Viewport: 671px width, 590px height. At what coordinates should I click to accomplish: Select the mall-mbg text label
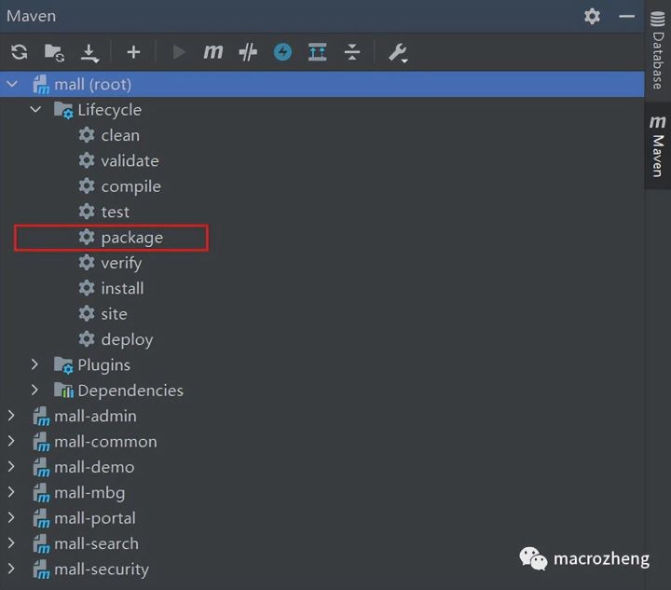[89, 493]
